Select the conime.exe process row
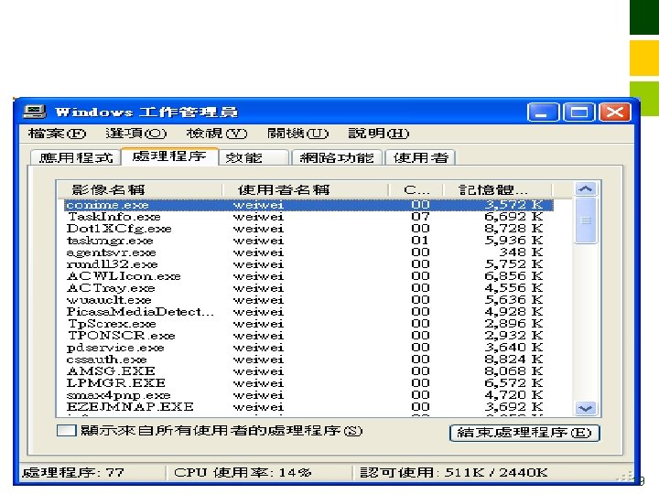659x494 pixels. point(309,205)
